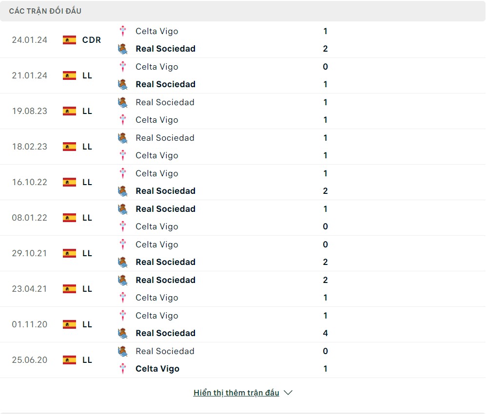The height and width of the screenshot is (414, 486).
Task: Click Spain flag beside CDR competition
Action: [70, 40]
